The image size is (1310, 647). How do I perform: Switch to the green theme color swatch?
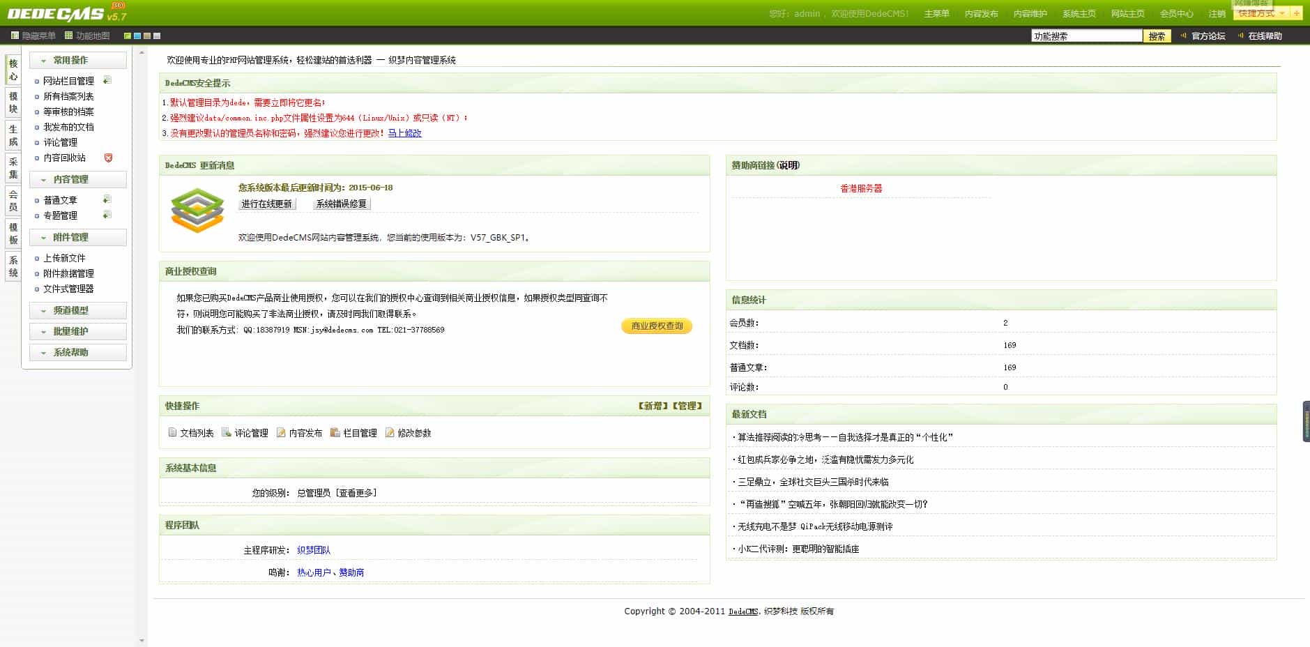[128, 36]
